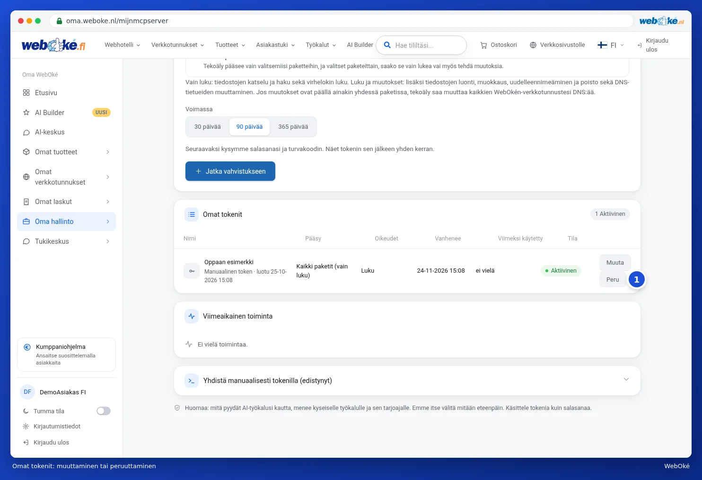Click the AI Builder star icon in the sidebar

tap(26, 113)
